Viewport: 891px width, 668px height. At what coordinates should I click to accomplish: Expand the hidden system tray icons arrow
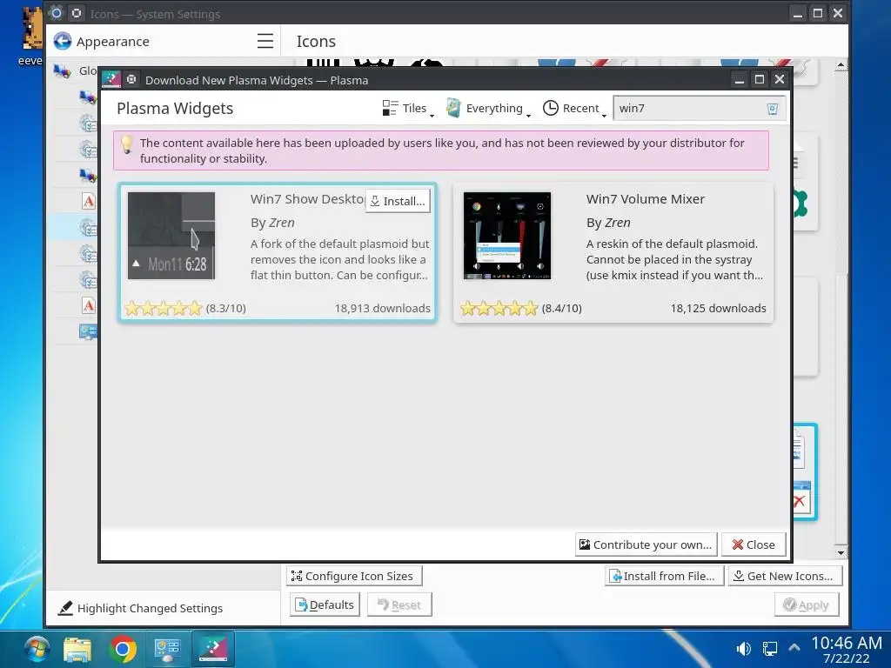pos(794,647)
